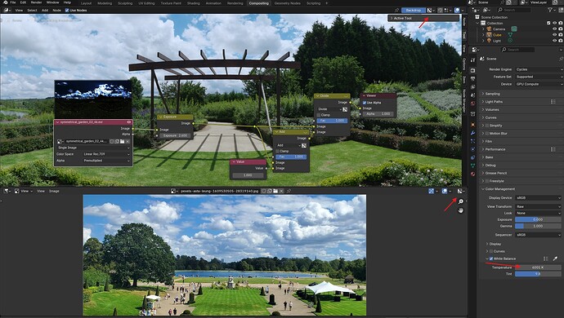Switch to the Shading workspace tab
The image size is (564, 318).
(193, 3)
